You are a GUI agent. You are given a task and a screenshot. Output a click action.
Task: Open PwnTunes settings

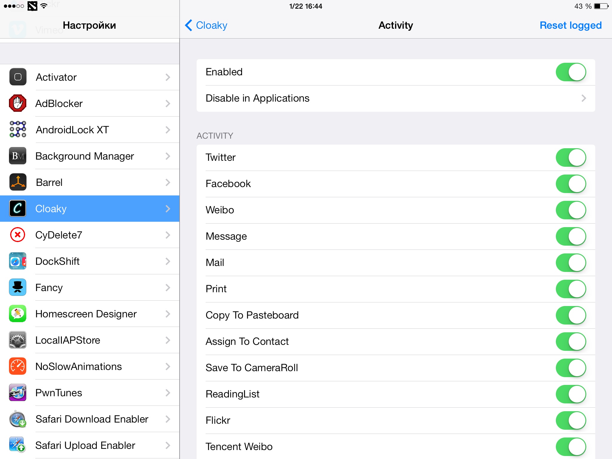click(90, 393)
